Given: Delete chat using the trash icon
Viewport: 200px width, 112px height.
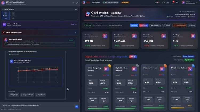Looking at the screenshot, I should tap(73, 3).
